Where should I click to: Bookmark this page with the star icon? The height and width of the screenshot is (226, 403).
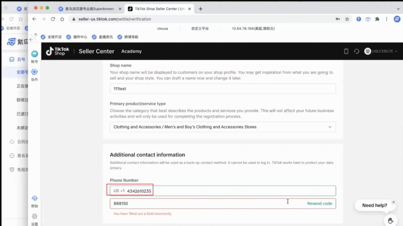pos(347,19)
